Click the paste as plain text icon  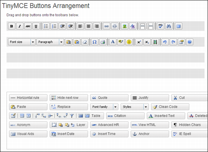coord(68,42)
